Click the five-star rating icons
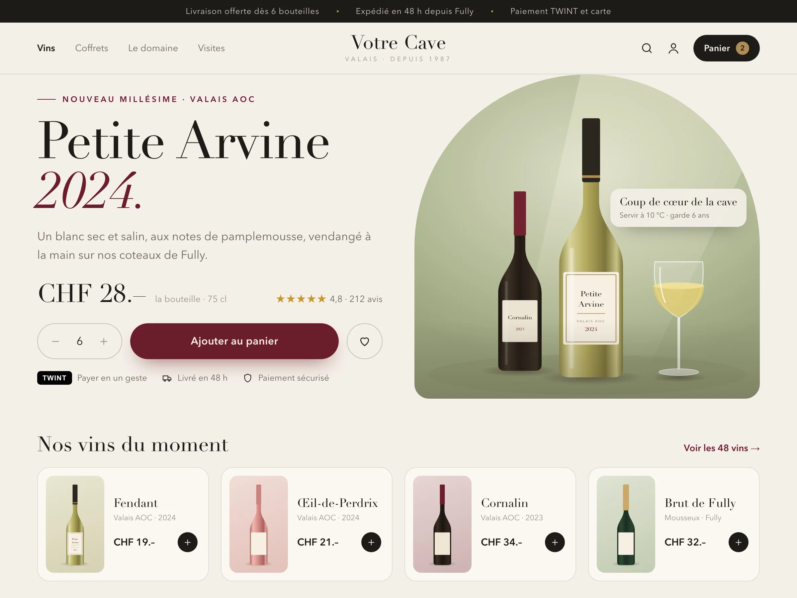 (x=301, y=299)
